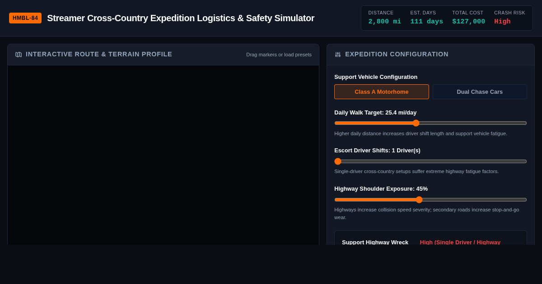The width and height of the screenshot is (542, 284).
Task: Click the Total Cost $127,000 value
Action: pos(468,22)
